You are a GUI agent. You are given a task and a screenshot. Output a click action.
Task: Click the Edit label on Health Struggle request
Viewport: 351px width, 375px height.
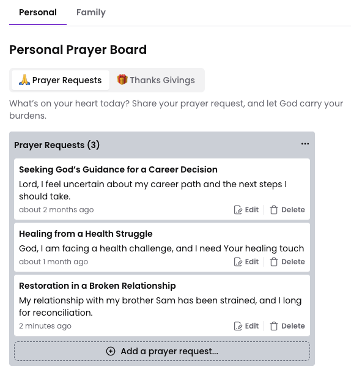(x=252, y=262)
